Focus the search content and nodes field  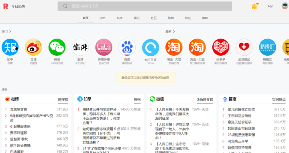144,6
